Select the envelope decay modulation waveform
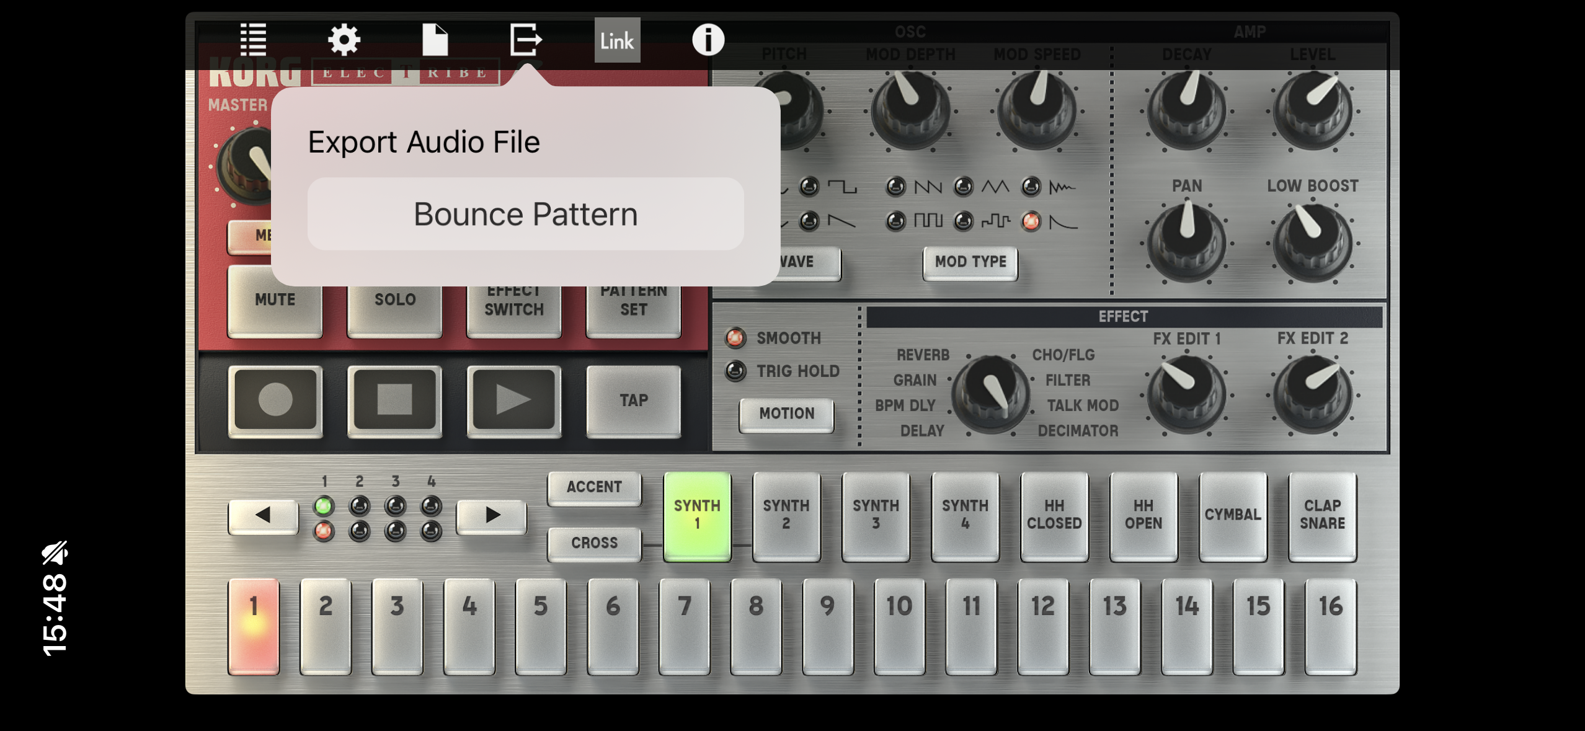 tap(1031, 221)
